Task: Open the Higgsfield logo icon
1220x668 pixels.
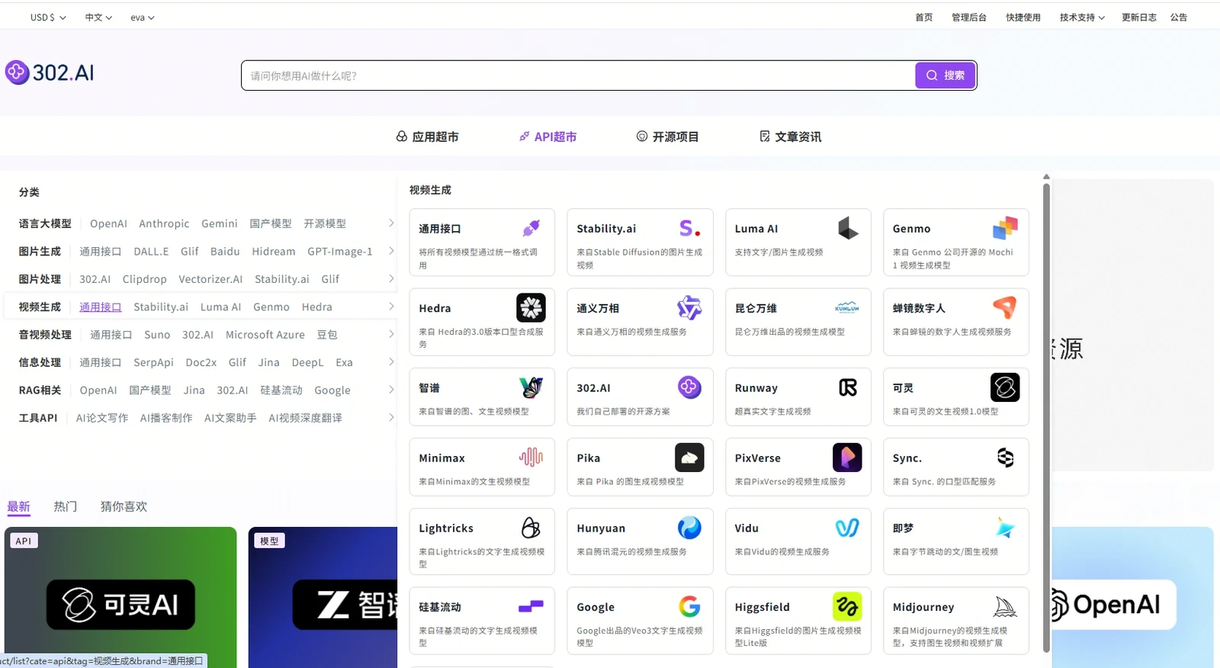Action: click(x=847, y=607)
